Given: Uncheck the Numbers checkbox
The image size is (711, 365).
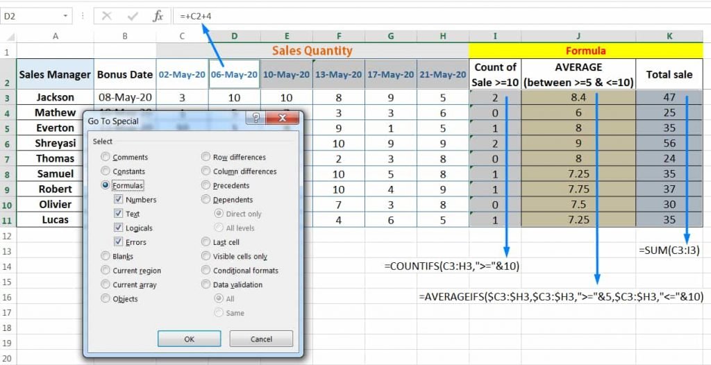Looking at the screenshot, I should (x=118, y=200).
